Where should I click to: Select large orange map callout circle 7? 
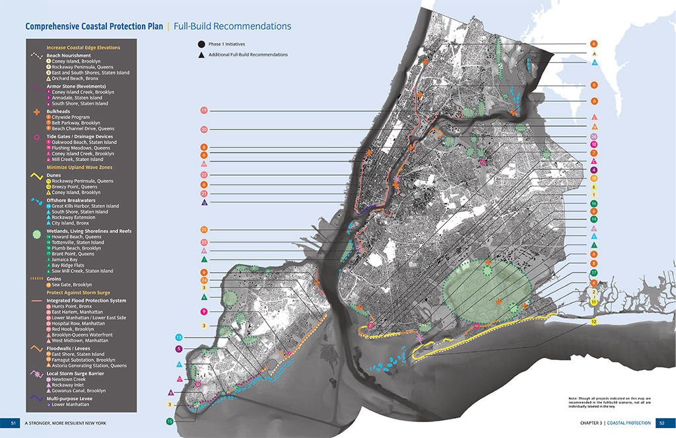click(x=593, y=153)
